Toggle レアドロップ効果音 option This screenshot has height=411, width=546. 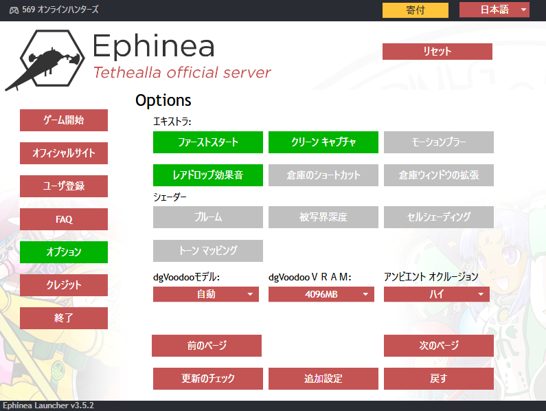tap(208, 175)
